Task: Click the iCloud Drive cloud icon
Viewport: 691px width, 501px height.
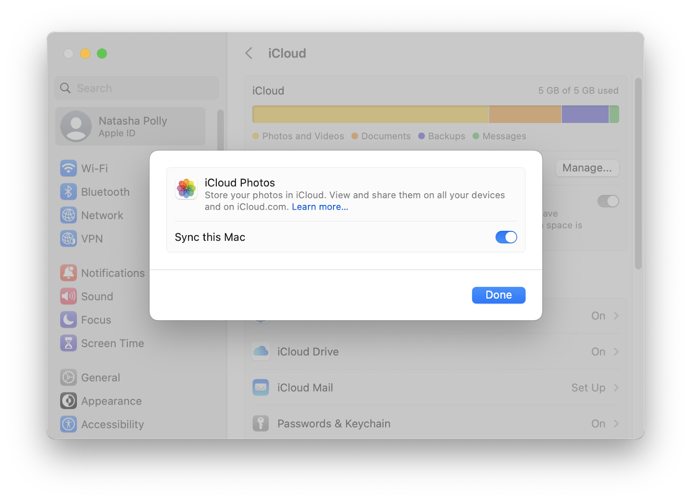Action: click(x=260, y=351)
